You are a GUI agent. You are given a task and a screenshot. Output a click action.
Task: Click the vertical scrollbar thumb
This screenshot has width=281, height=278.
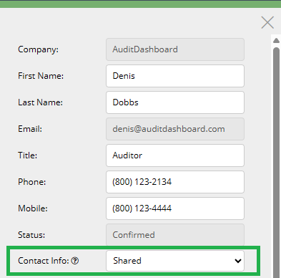(276, 163)
